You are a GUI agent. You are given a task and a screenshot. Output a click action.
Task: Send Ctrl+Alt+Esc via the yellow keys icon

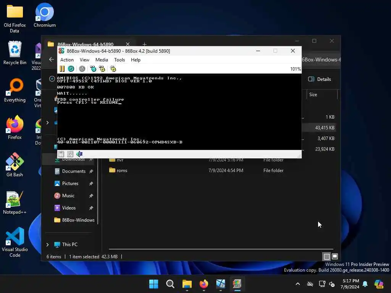(x=102, y=69)
